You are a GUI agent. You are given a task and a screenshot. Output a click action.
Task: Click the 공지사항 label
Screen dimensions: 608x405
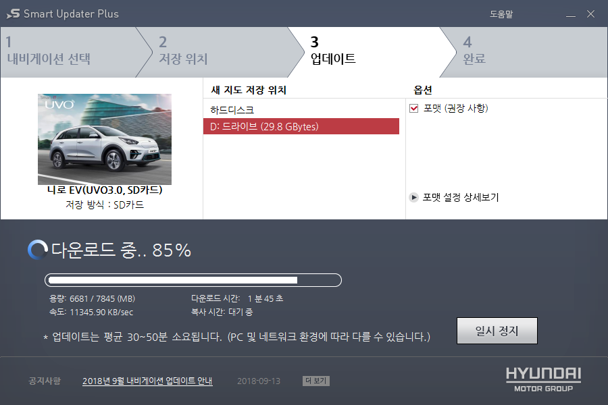pyautogui.click(x=45, y=381)
